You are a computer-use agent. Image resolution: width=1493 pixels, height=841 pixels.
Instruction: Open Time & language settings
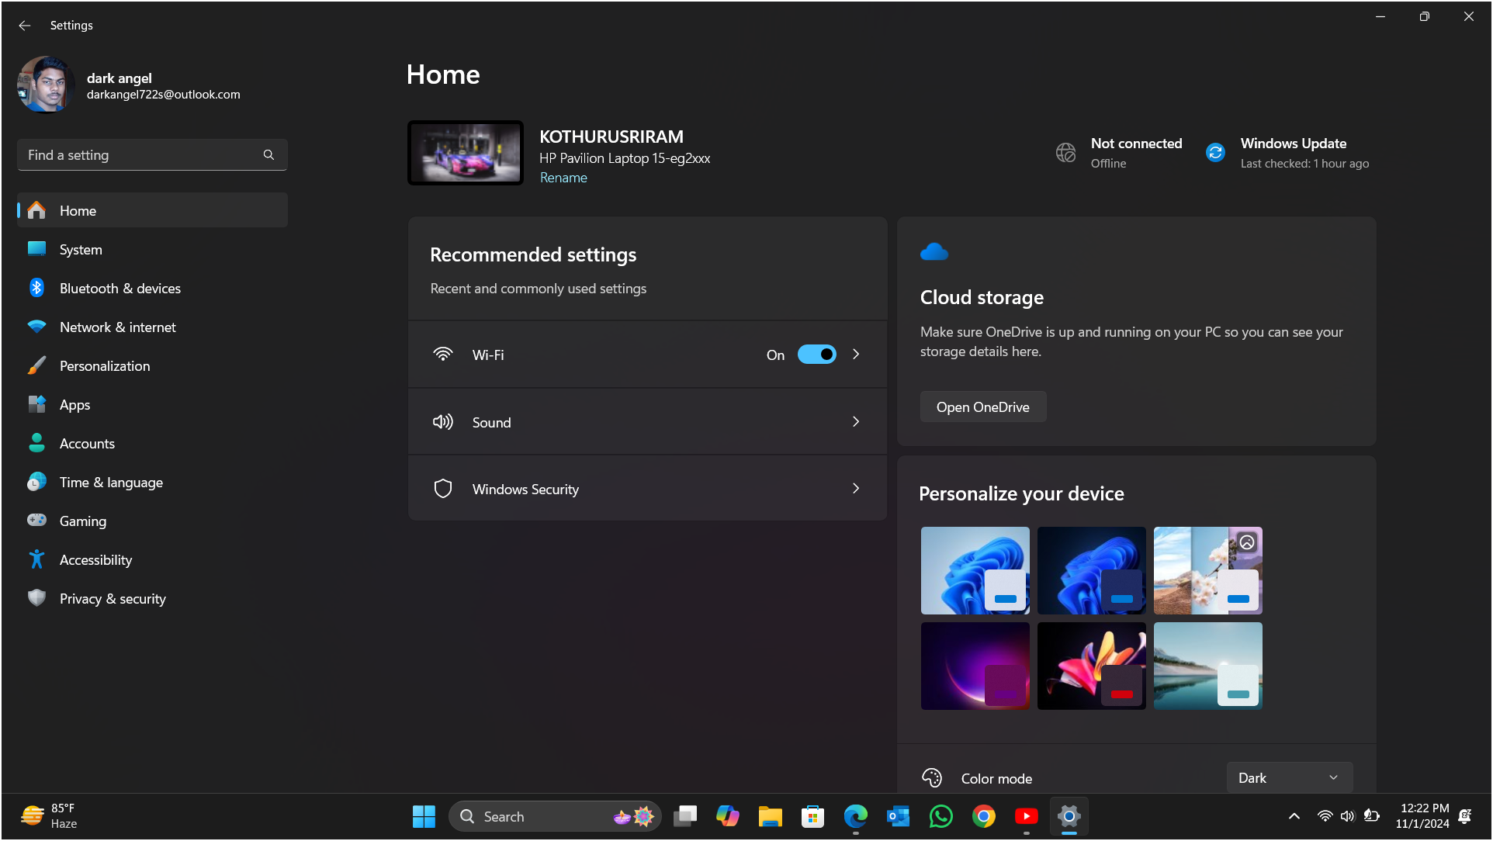tap(111, 482)
